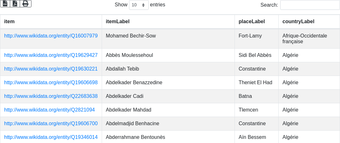Open Wikidata link Q19346014

pyautogui.click(x=51, y=137)
